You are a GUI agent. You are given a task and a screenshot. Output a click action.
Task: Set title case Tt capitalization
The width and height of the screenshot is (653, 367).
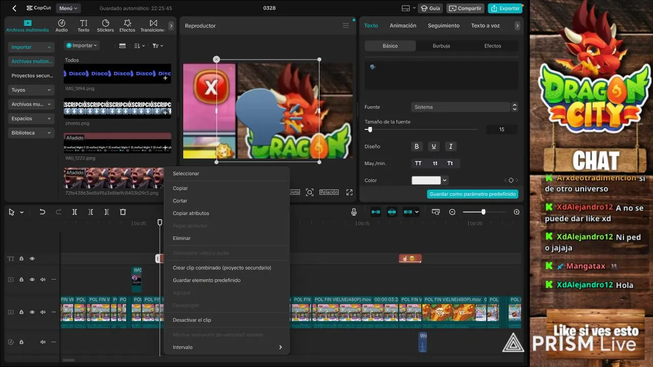[x=450, y=163]
